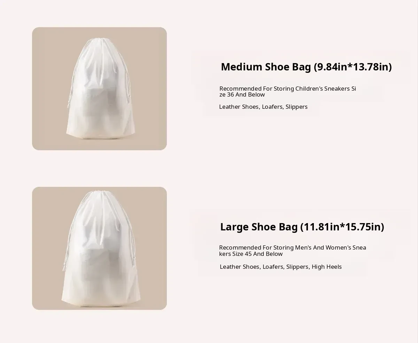This screenshot has width=418, height=343.
Task: Click the 11.81in*15.75in dimension text
Action: (342, 227)
